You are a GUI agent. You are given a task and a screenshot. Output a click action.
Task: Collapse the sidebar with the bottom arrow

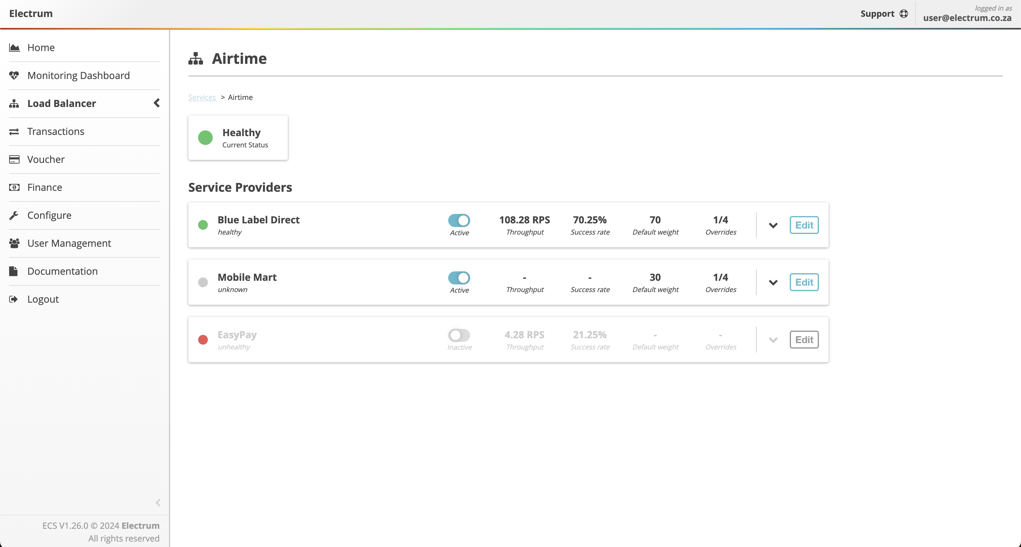[158, 503]
